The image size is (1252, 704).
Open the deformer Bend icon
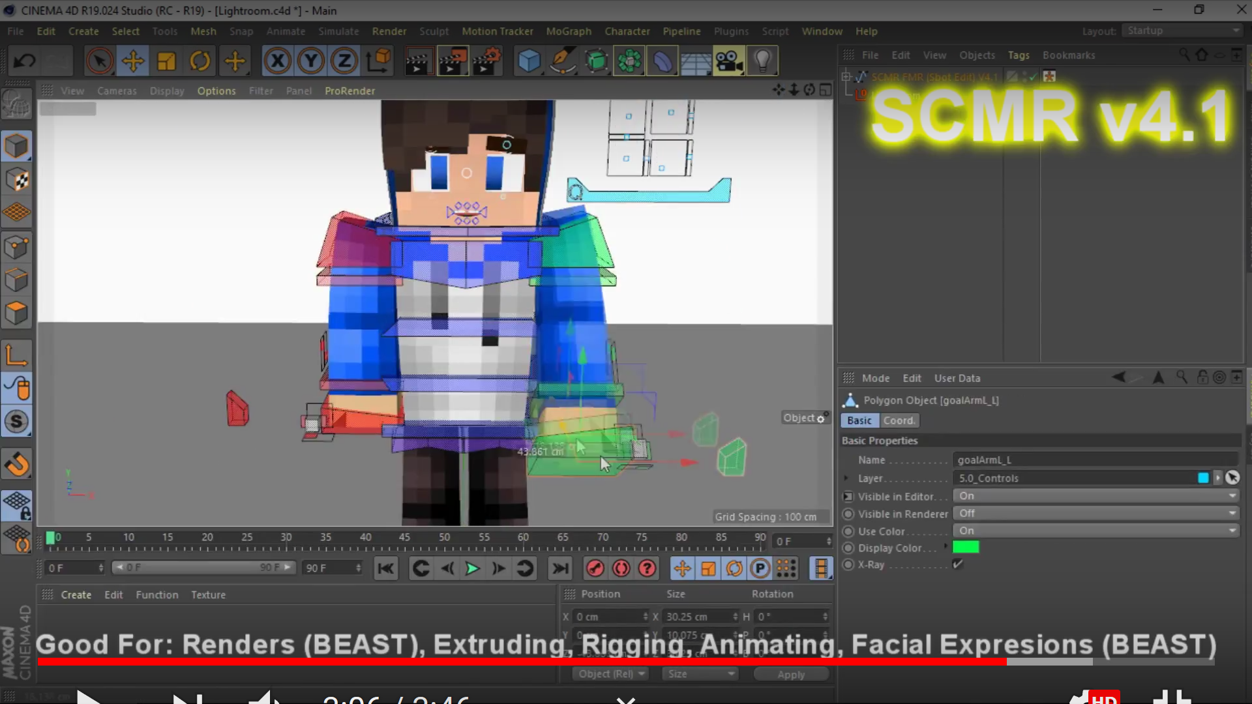tap(663, 61)
